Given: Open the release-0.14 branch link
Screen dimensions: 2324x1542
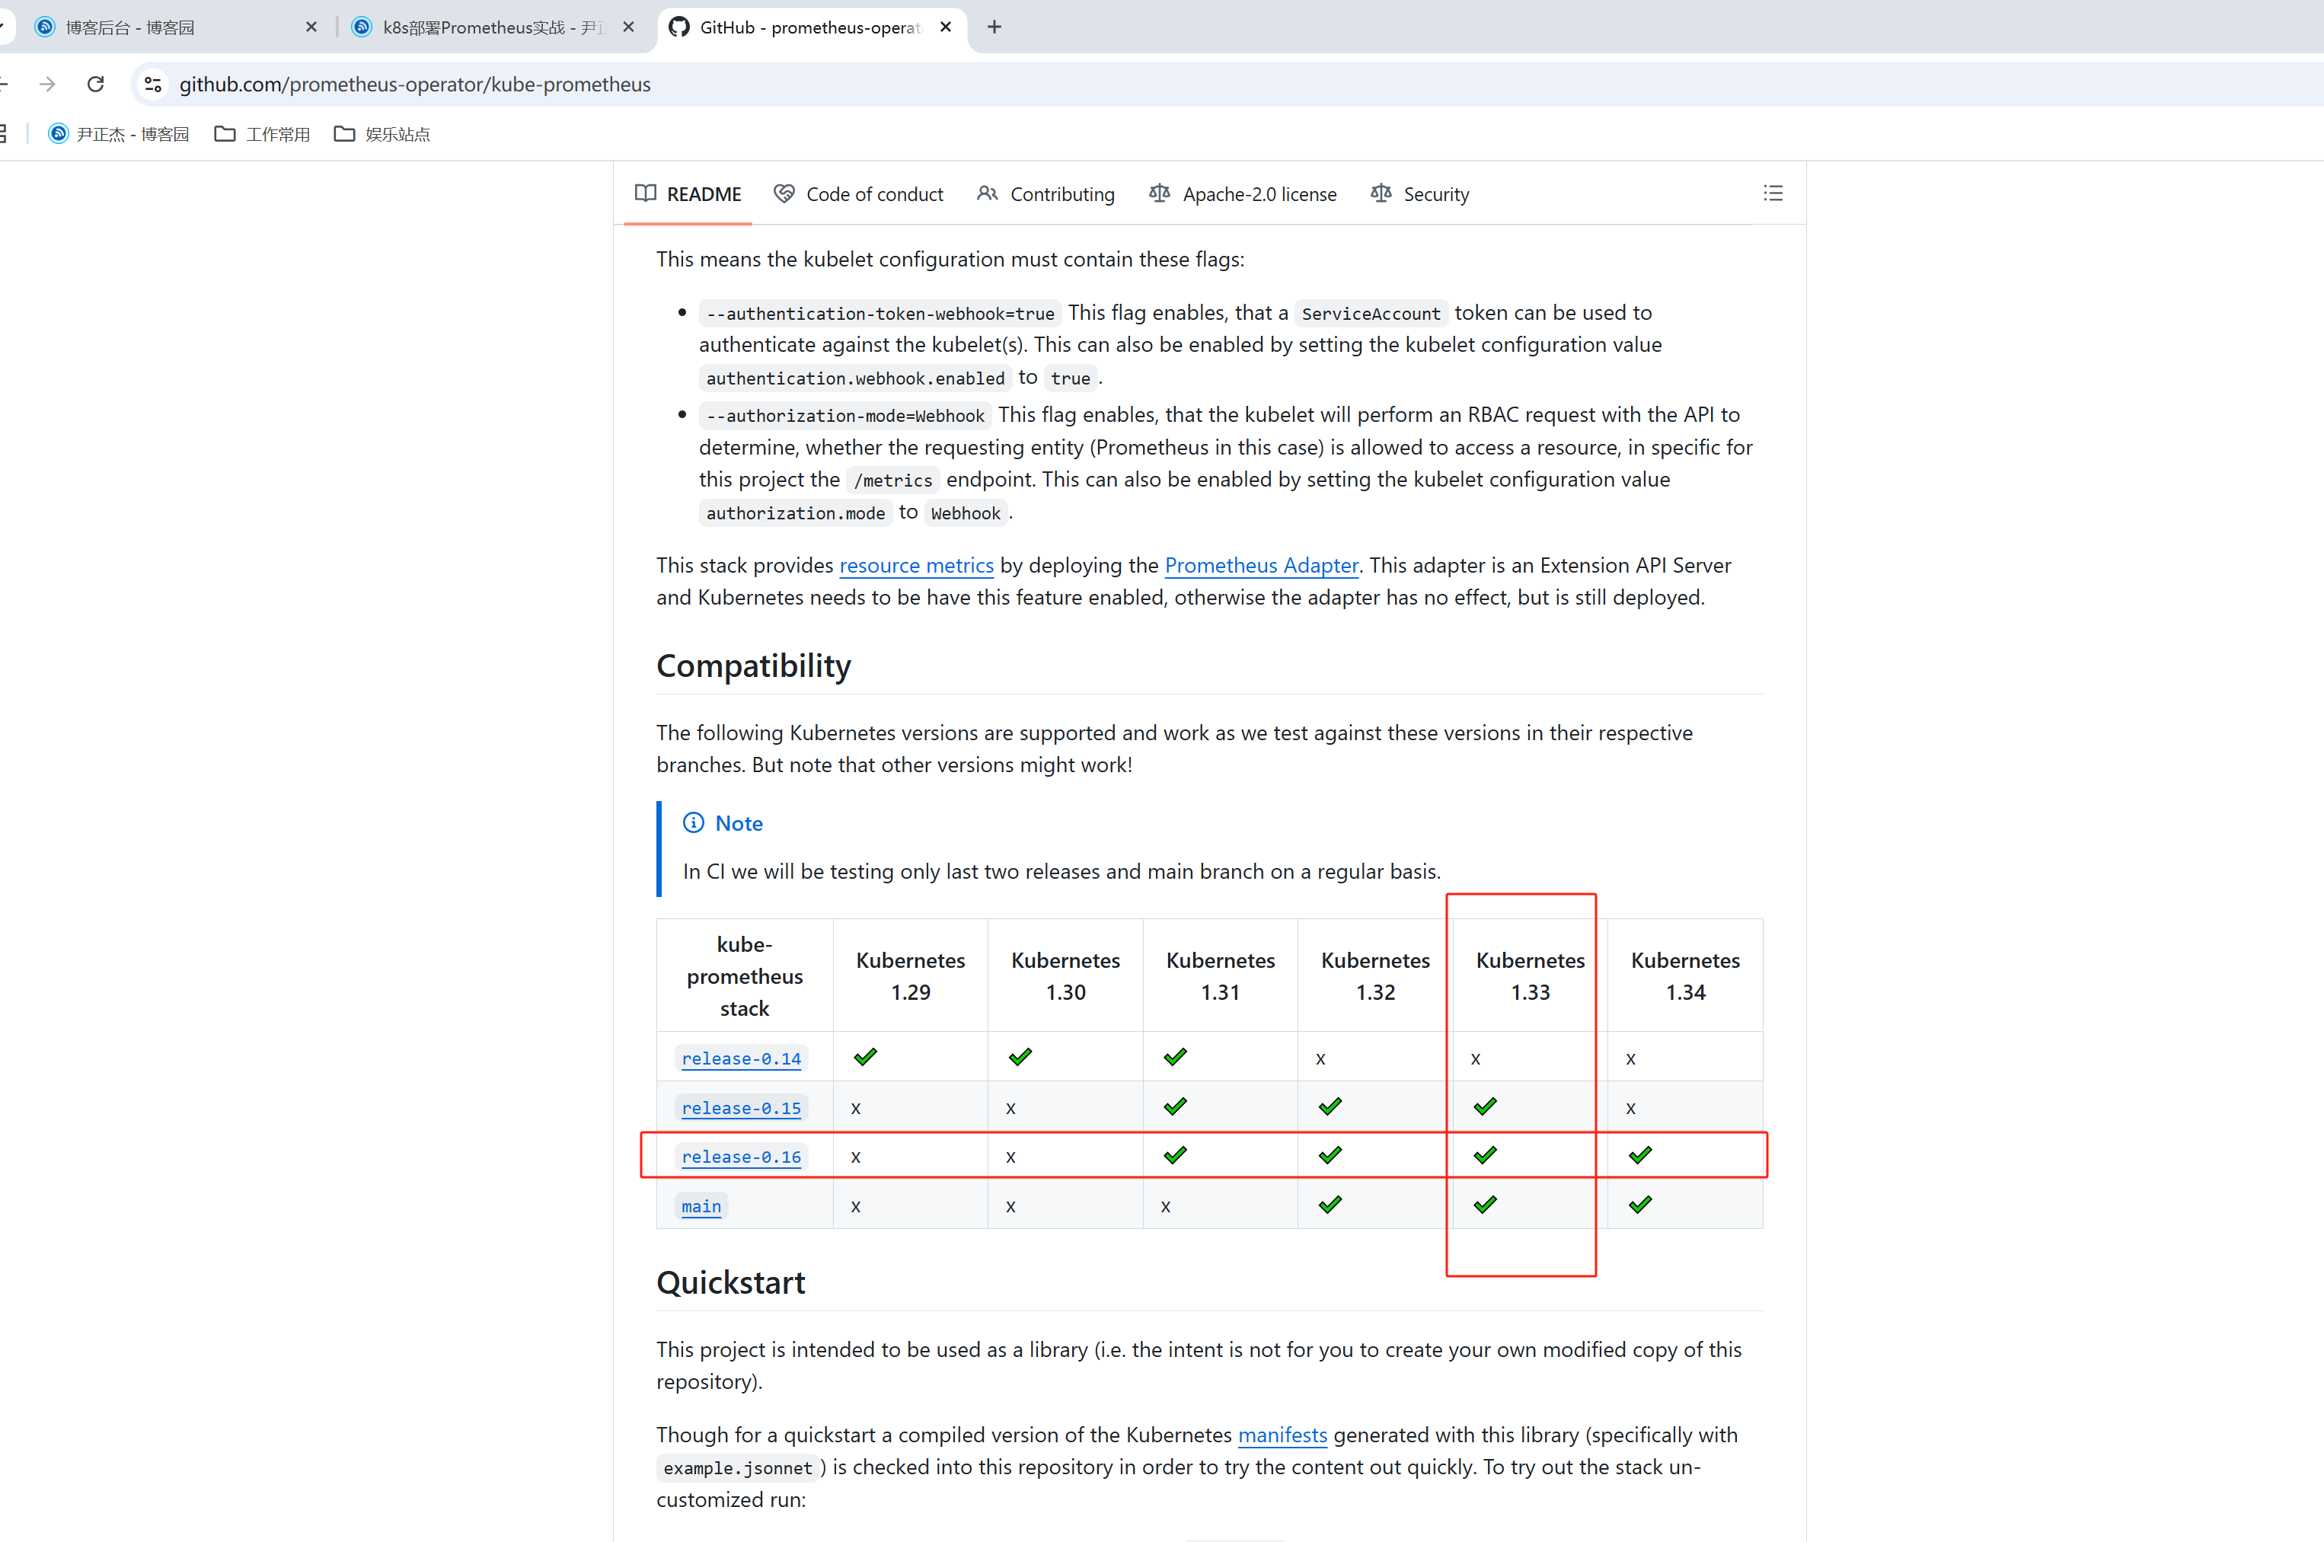Looking at the screenshot, I should 742,1059.
